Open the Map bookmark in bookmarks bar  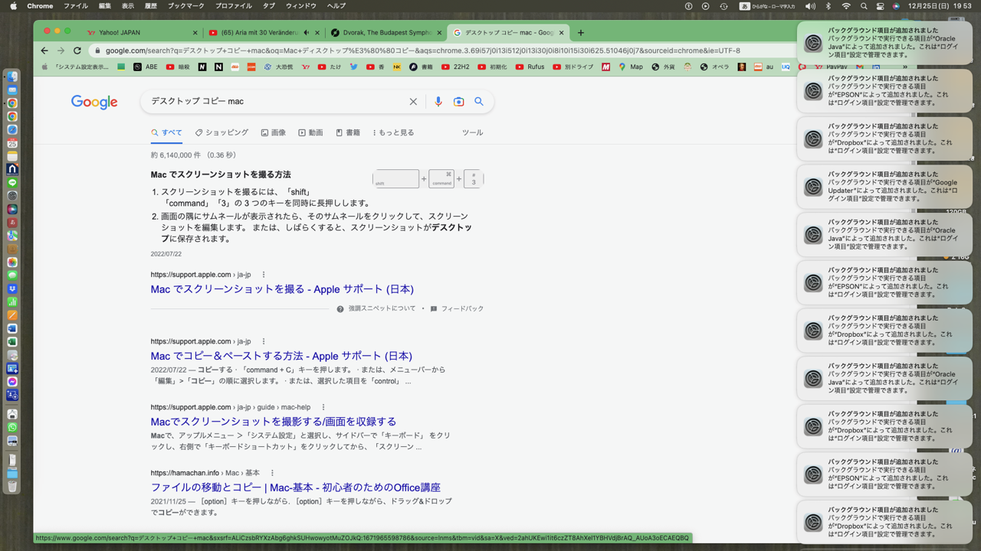(630, 67)
